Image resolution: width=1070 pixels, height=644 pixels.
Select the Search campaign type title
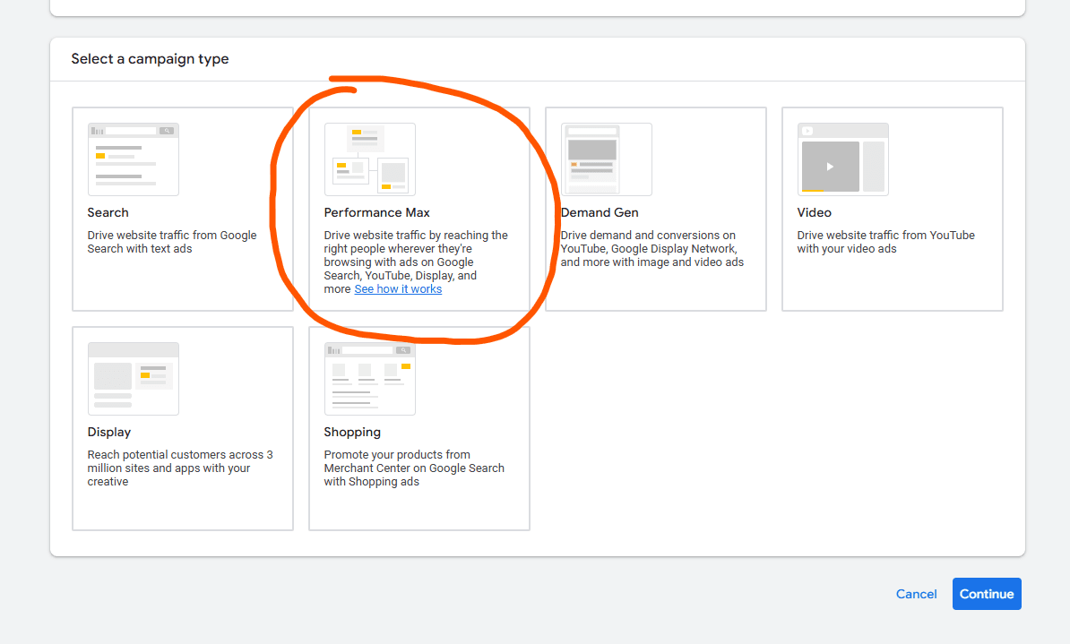click(108, 212)
